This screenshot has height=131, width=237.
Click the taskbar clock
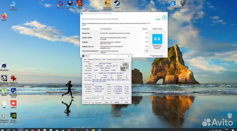pyautogui.click(x=226, y=130)
